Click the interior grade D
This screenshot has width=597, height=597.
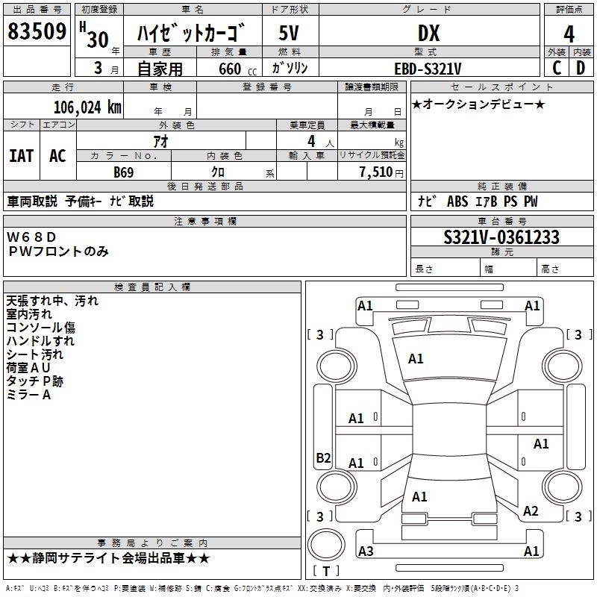point(581,68)
